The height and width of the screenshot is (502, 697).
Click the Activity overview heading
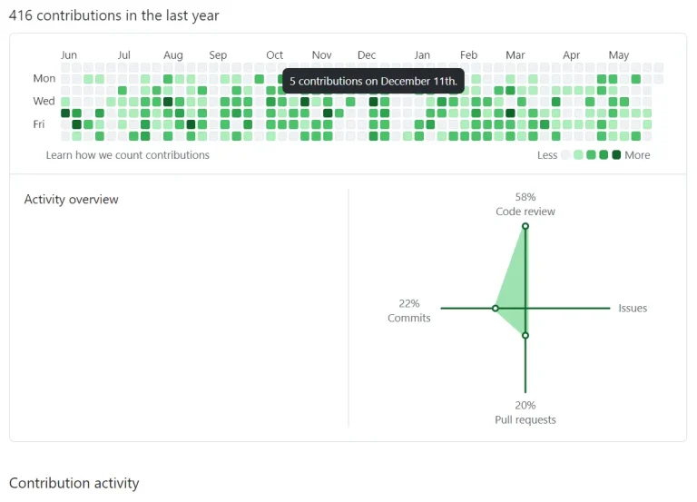tap(71, 199)
